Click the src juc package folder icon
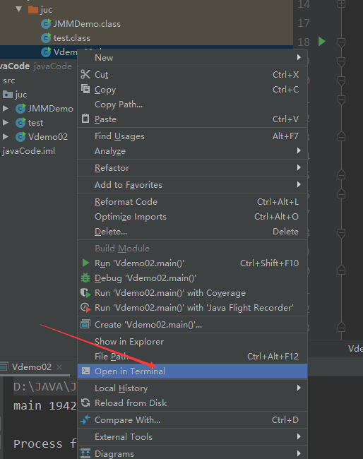Viewport: 363px width, 459px height. pyautogui.click(x=8, y=94)
